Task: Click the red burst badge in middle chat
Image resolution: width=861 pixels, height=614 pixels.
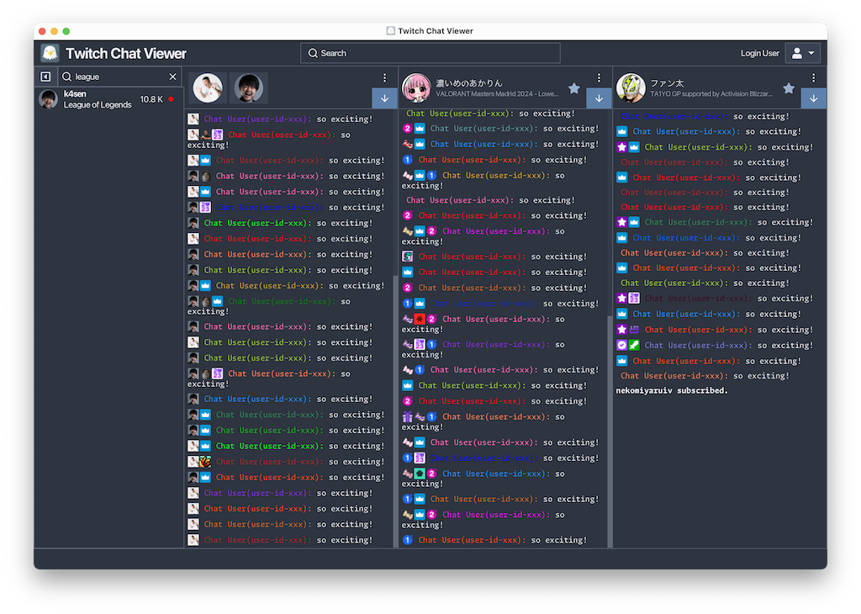Action: (x=420, y=319)
